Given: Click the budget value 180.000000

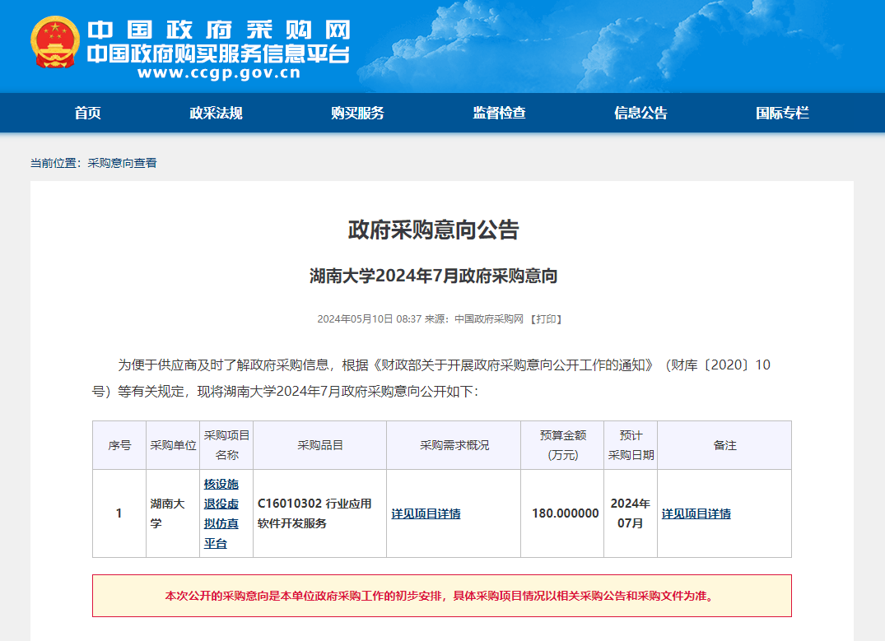Looking at the screenshot, I should [565, 513].
